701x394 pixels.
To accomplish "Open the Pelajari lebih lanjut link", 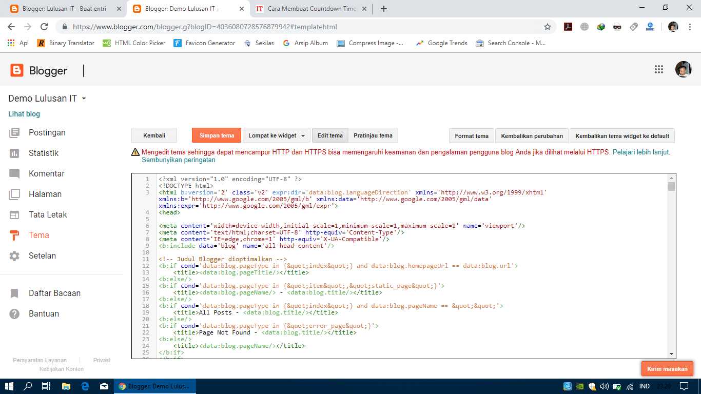I will tap(641, 152).
